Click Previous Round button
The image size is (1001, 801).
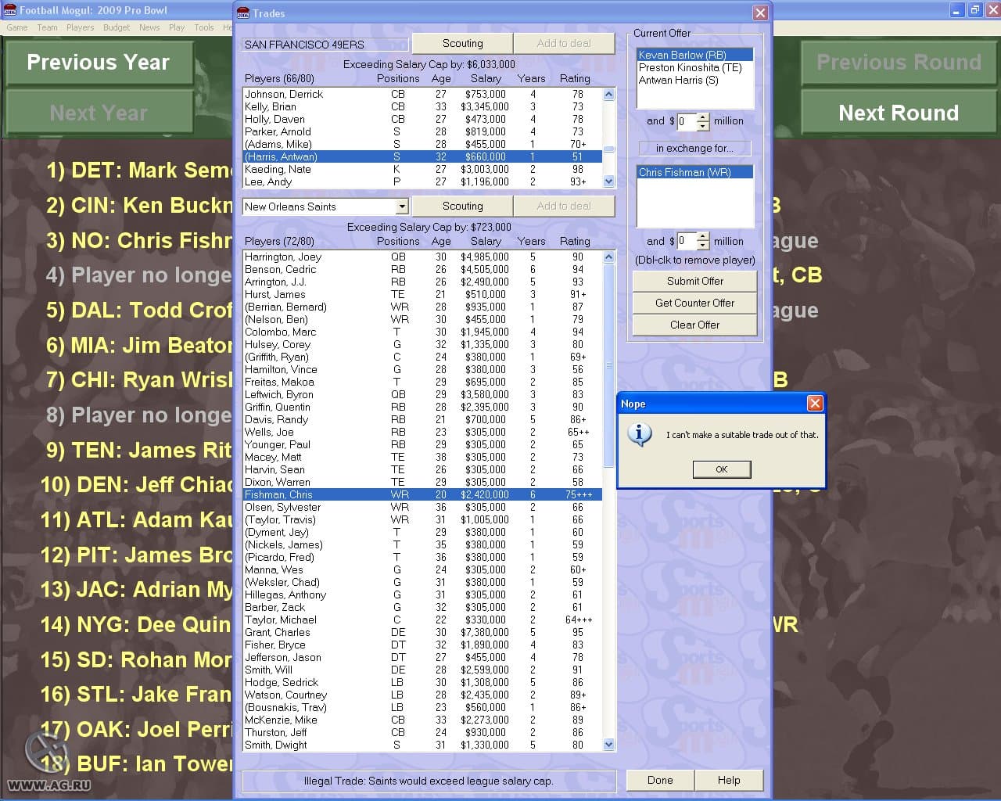coord(899,63)
